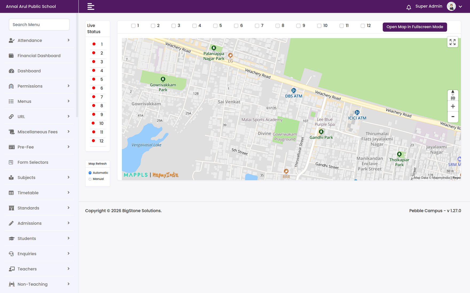
Task: Click the Financial Dashboard wallet icon
Action: point(11,56)
